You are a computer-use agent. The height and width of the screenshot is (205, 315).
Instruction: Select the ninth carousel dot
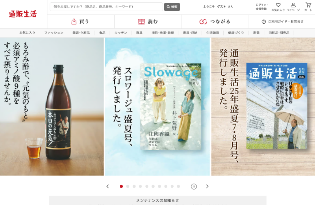[172, 186]
